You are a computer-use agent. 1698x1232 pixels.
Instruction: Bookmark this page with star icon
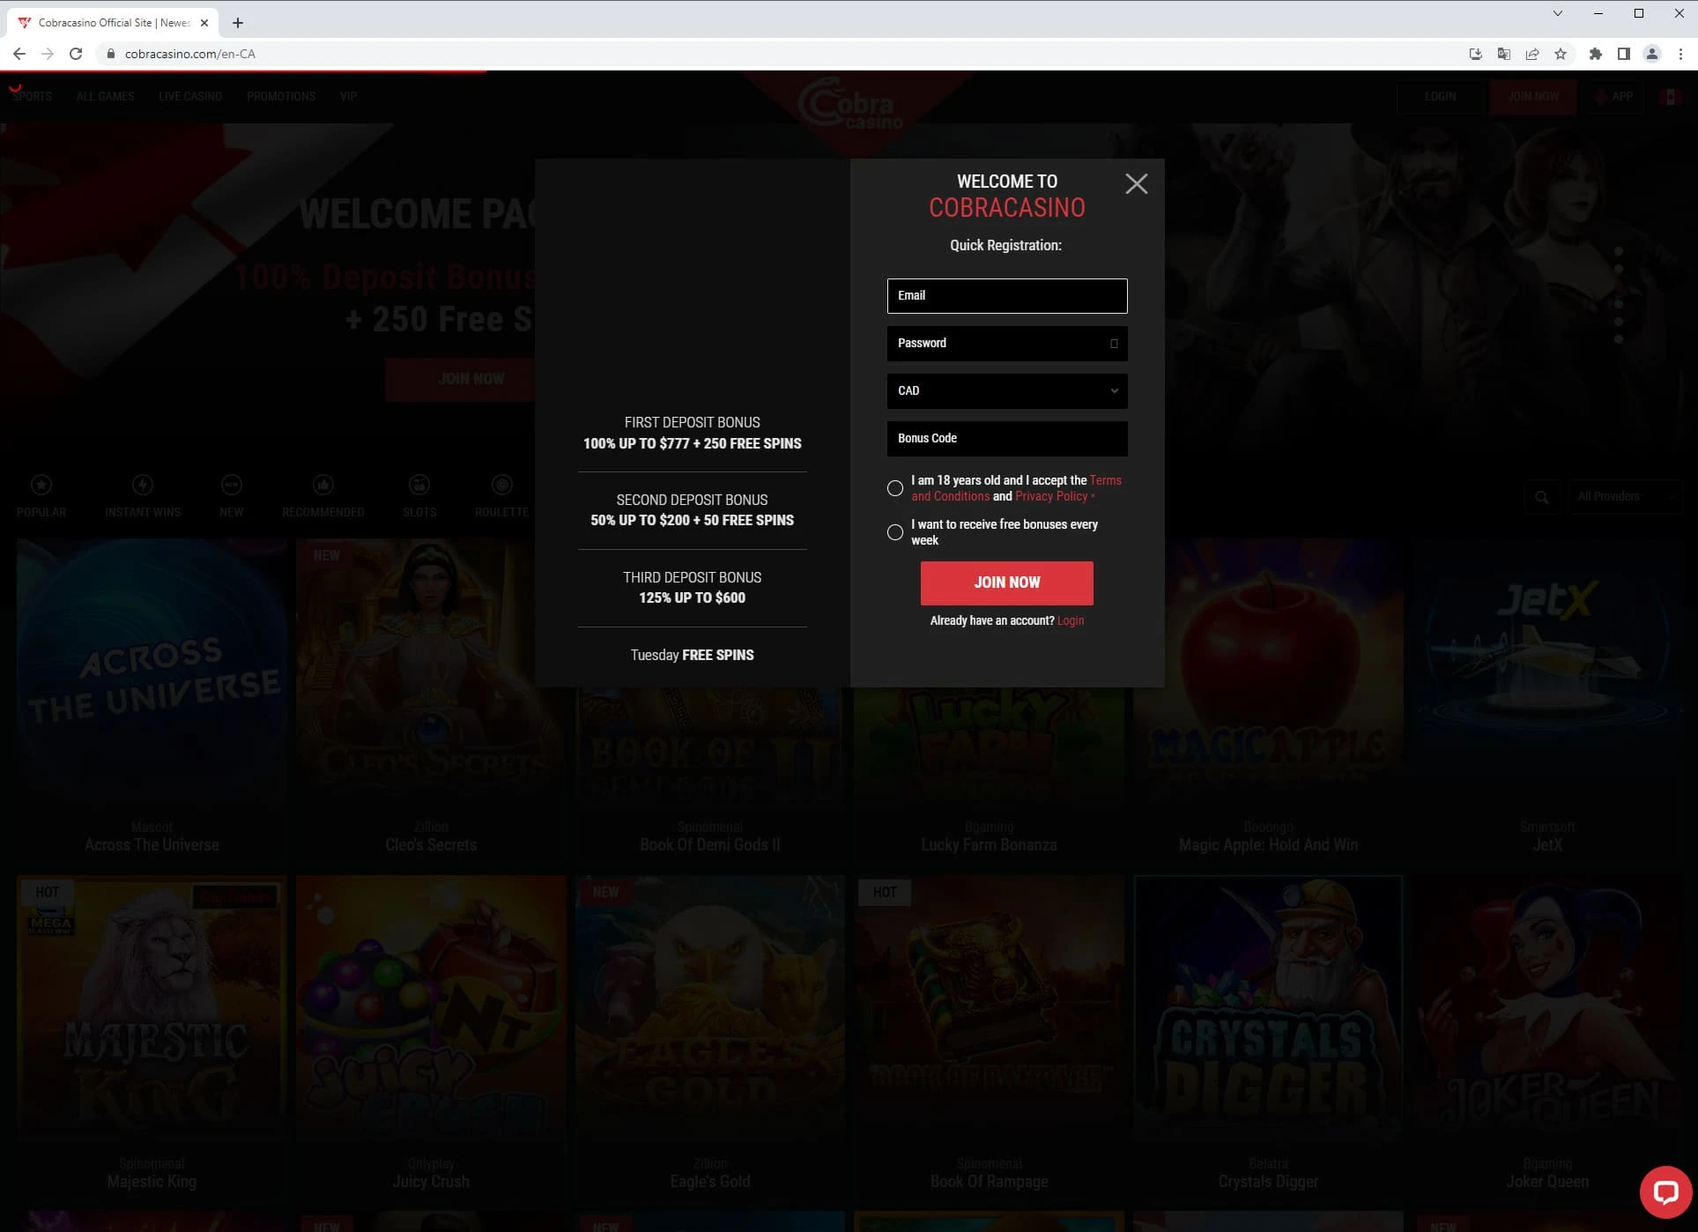point(1561,54)
